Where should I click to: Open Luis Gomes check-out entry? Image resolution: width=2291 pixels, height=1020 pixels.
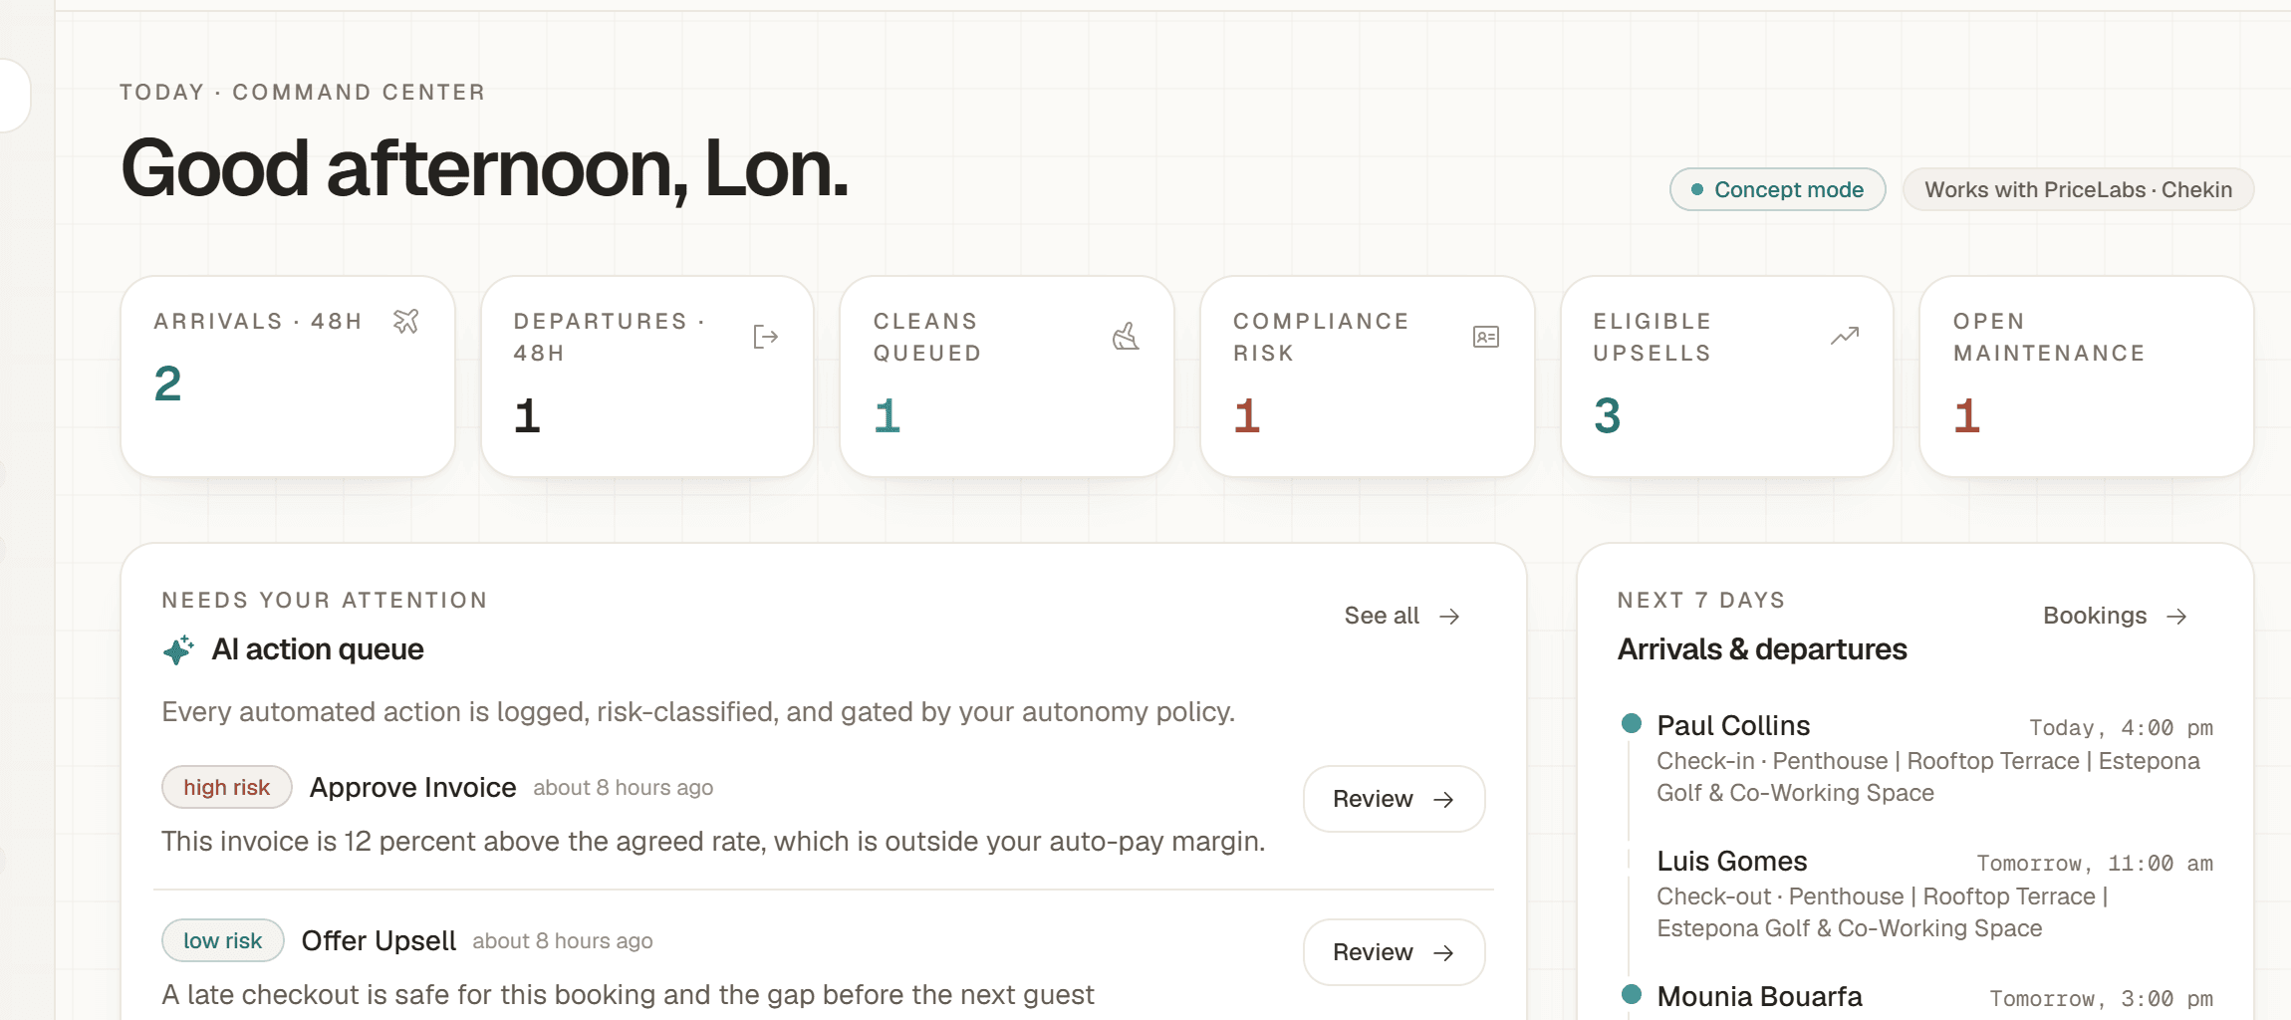[1918, 894]
